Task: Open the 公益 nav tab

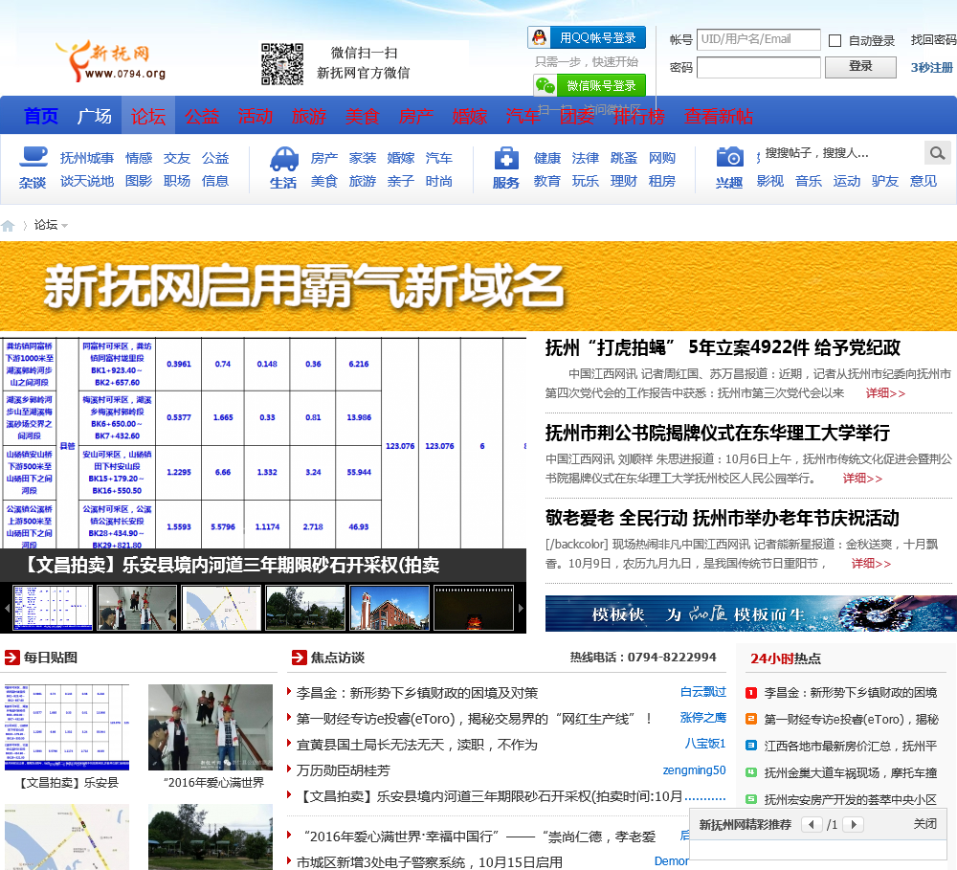Action: [x=202, y=116]
